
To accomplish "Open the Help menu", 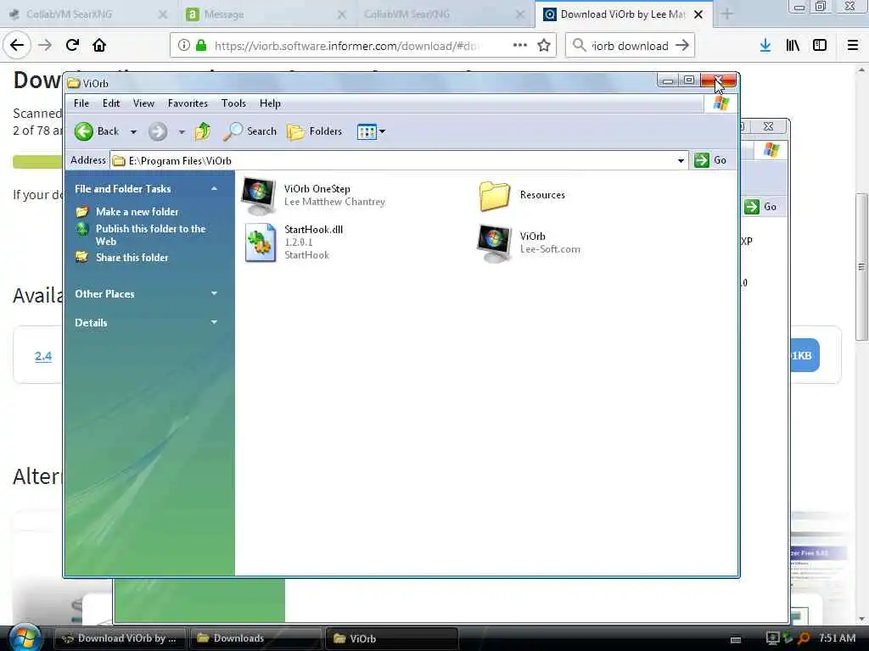I will (x=270, y=103).
